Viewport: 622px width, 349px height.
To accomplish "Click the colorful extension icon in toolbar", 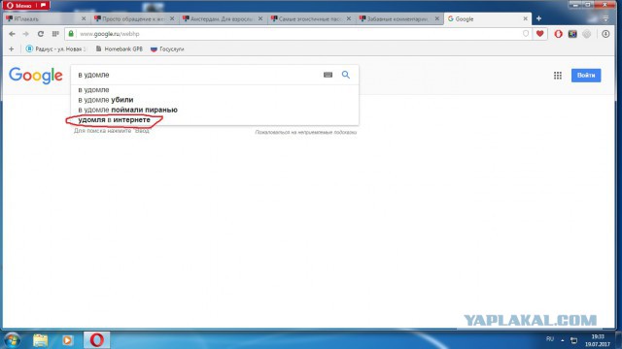I will 572,34.
